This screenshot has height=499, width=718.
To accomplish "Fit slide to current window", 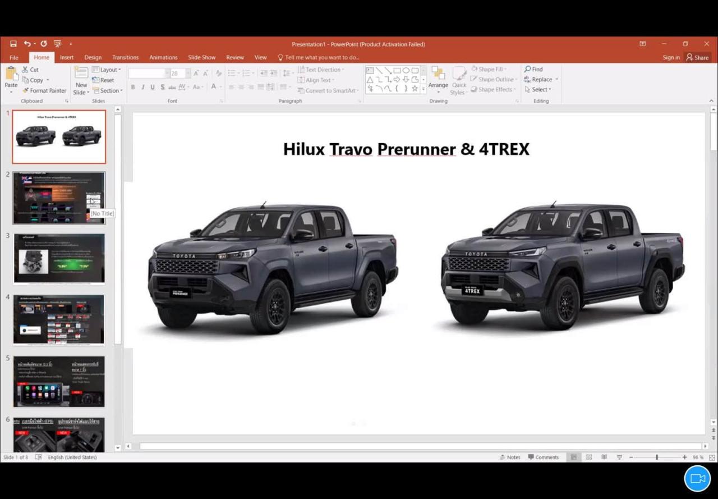I will click(x=712, y=457).
